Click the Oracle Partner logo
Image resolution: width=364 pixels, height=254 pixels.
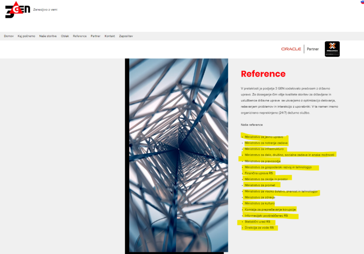[300, 49]
